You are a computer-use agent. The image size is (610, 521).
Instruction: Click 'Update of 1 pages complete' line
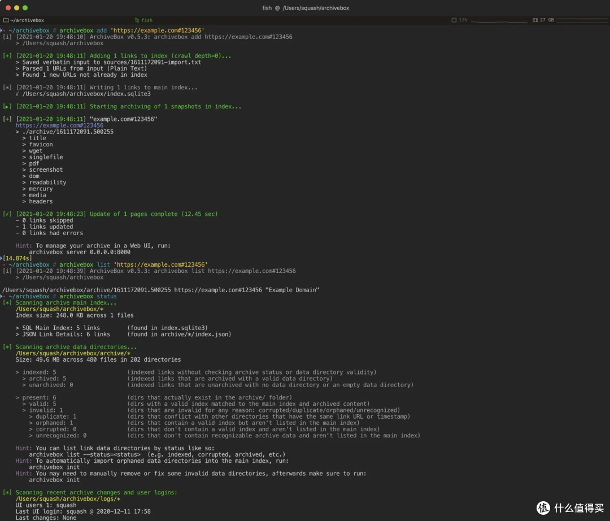(x=111, y=214)
